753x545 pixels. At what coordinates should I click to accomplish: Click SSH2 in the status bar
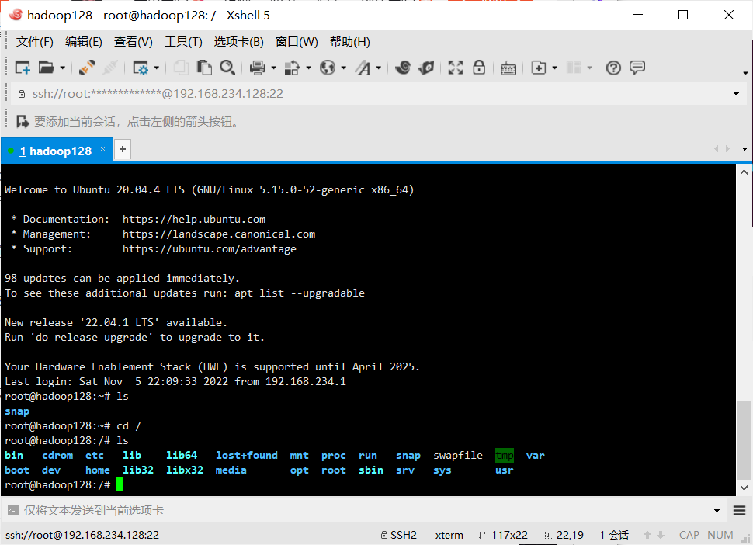point(398,536)
